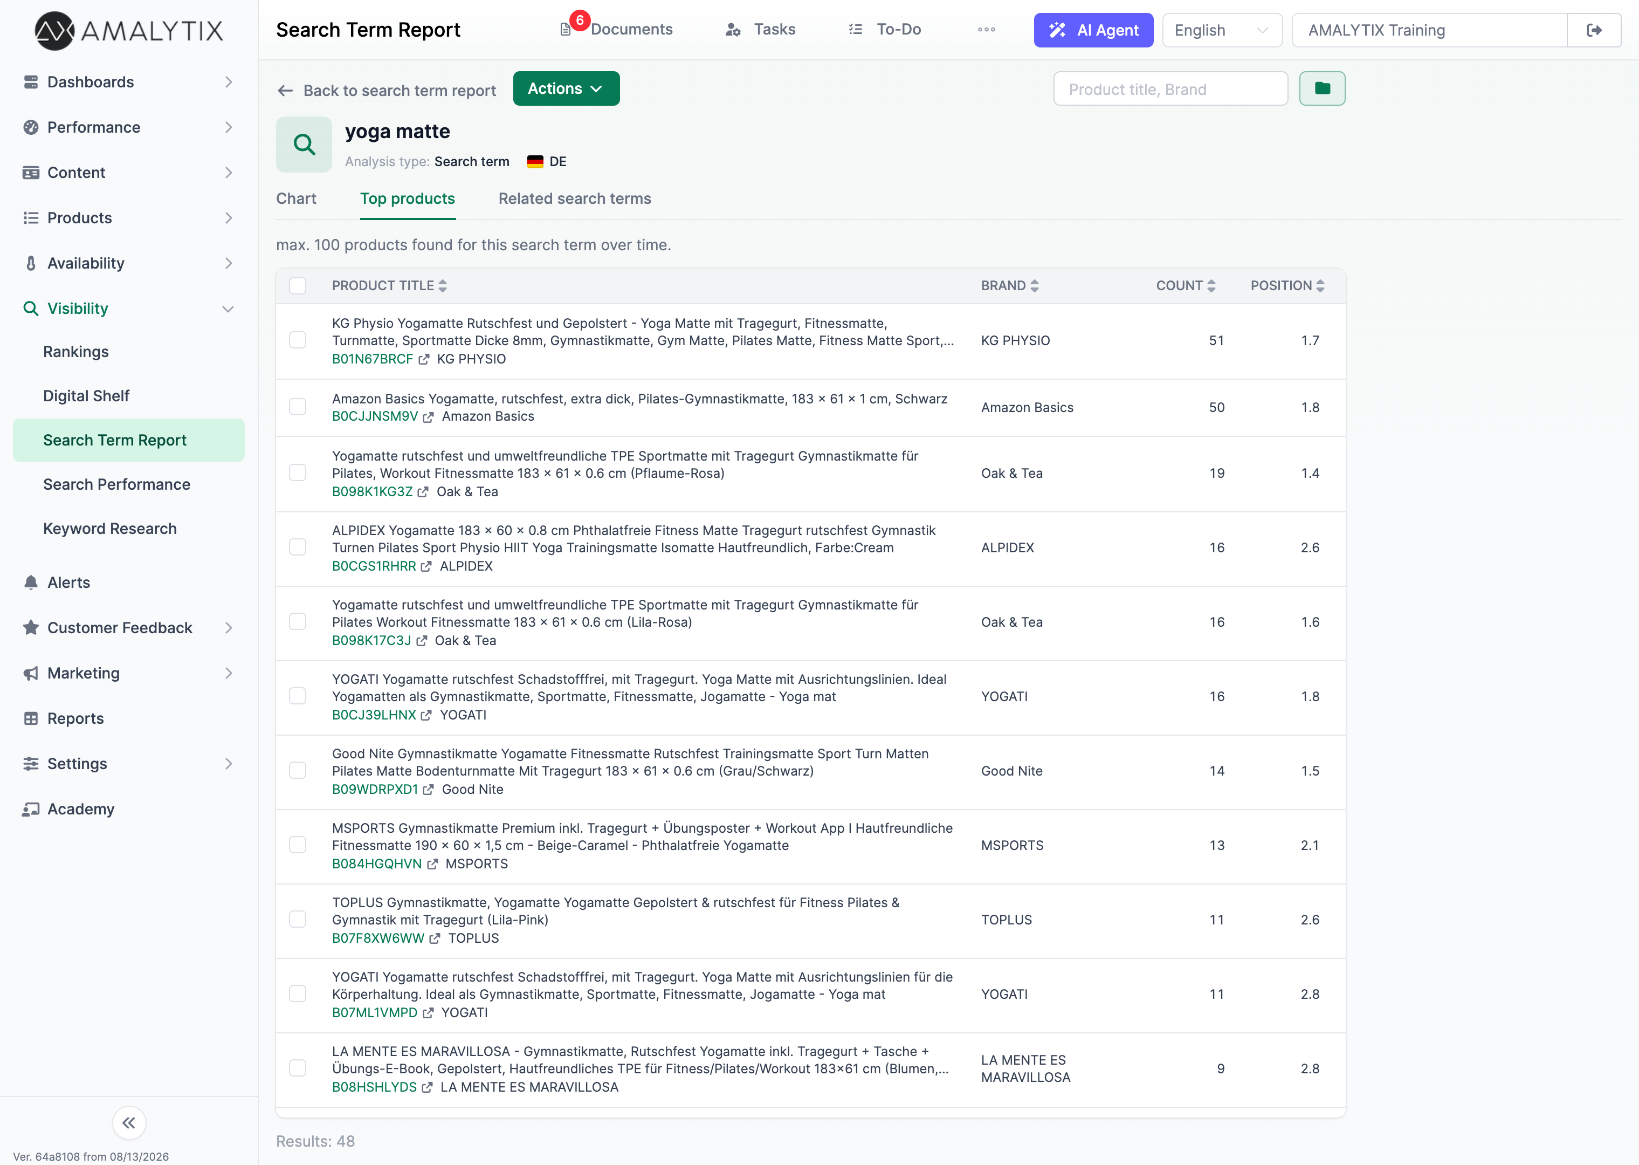Click the AMALYTIX logo

click(129, 30)
